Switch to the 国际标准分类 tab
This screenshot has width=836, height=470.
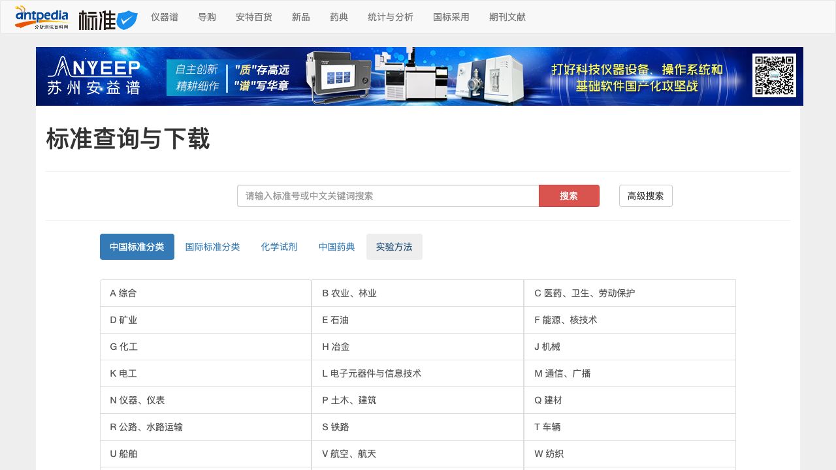click(x=213, y=247)
